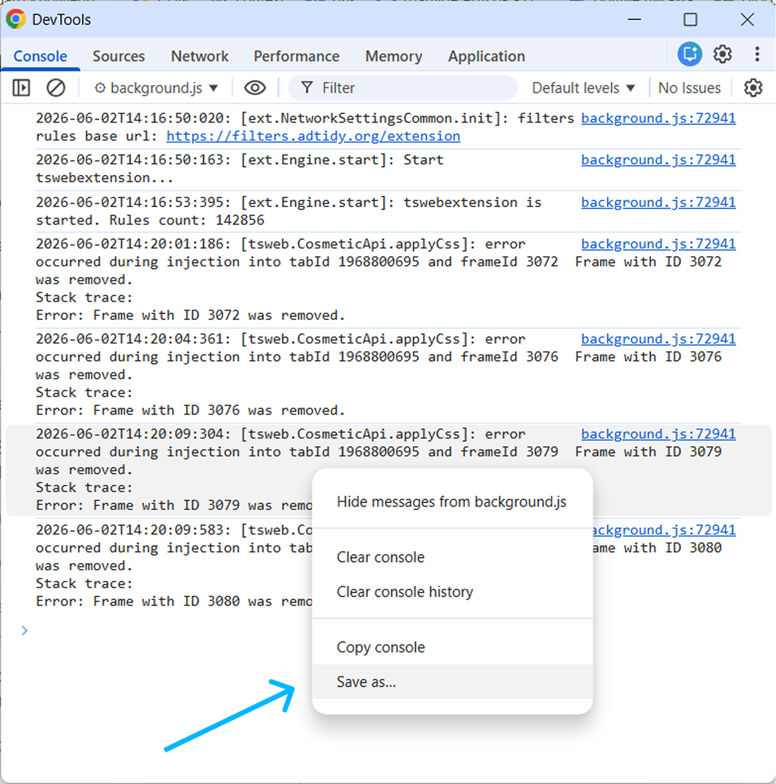Image resolution: width=776 pixels, height=784 pixels.
Task: Open console settings gear in toolbar
Action: [753, 88]
